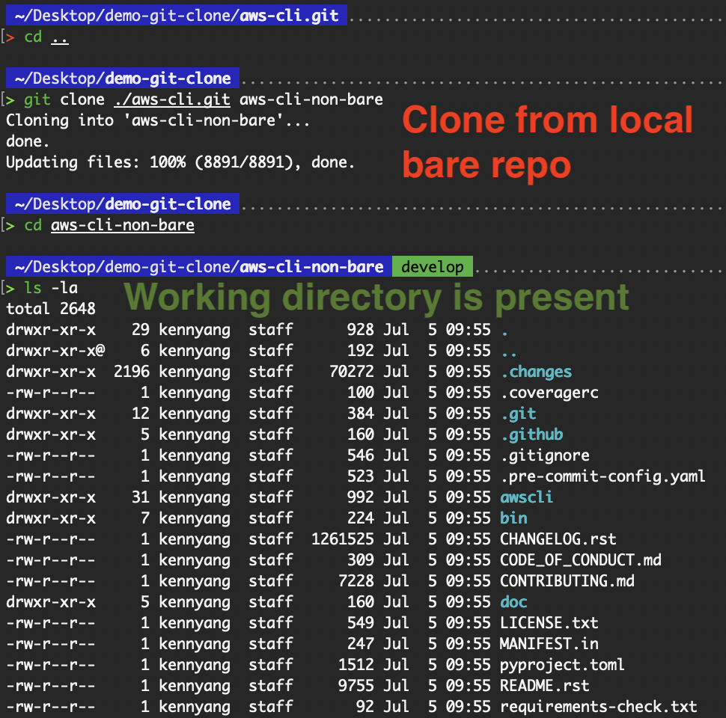
Task: Click the 'CONTRIBUTING.md' file name
Action: point(567,581)
